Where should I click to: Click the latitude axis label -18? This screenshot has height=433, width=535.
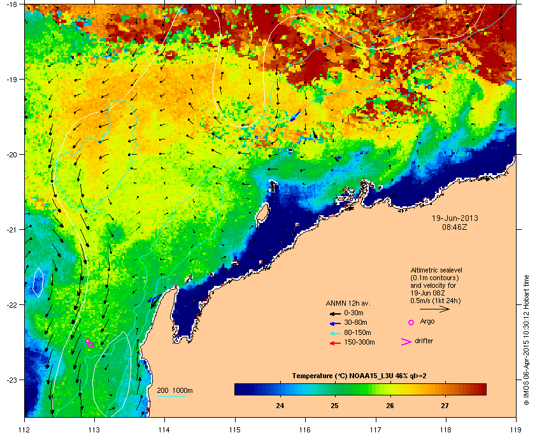click(x=11, y=4)
